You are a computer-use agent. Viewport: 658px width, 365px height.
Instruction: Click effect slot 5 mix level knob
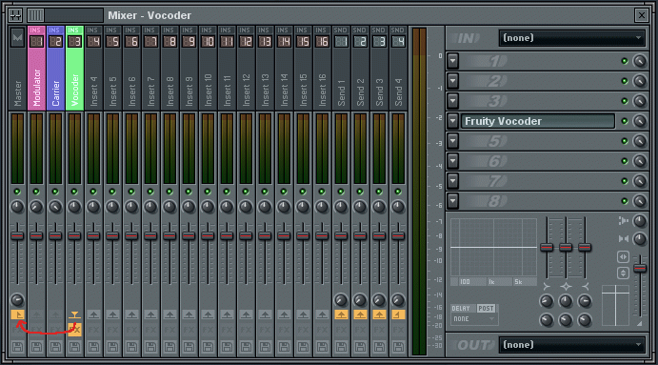[640, 141]
